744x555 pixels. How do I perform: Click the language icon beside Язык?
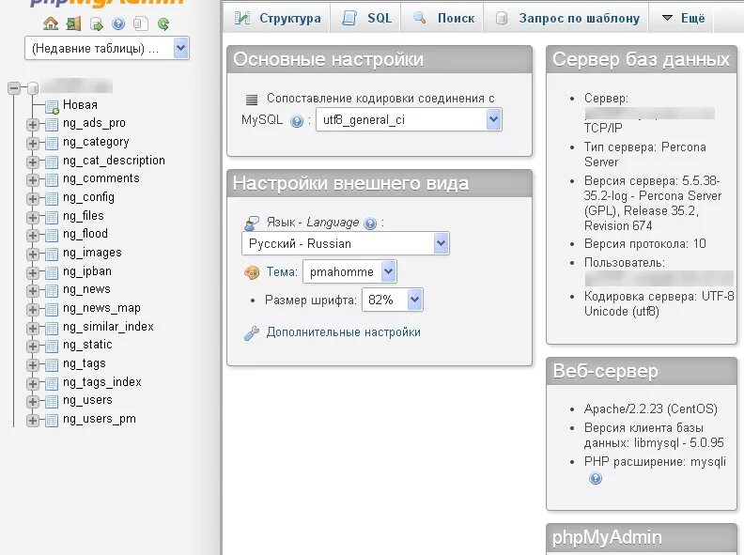(252, 223)
